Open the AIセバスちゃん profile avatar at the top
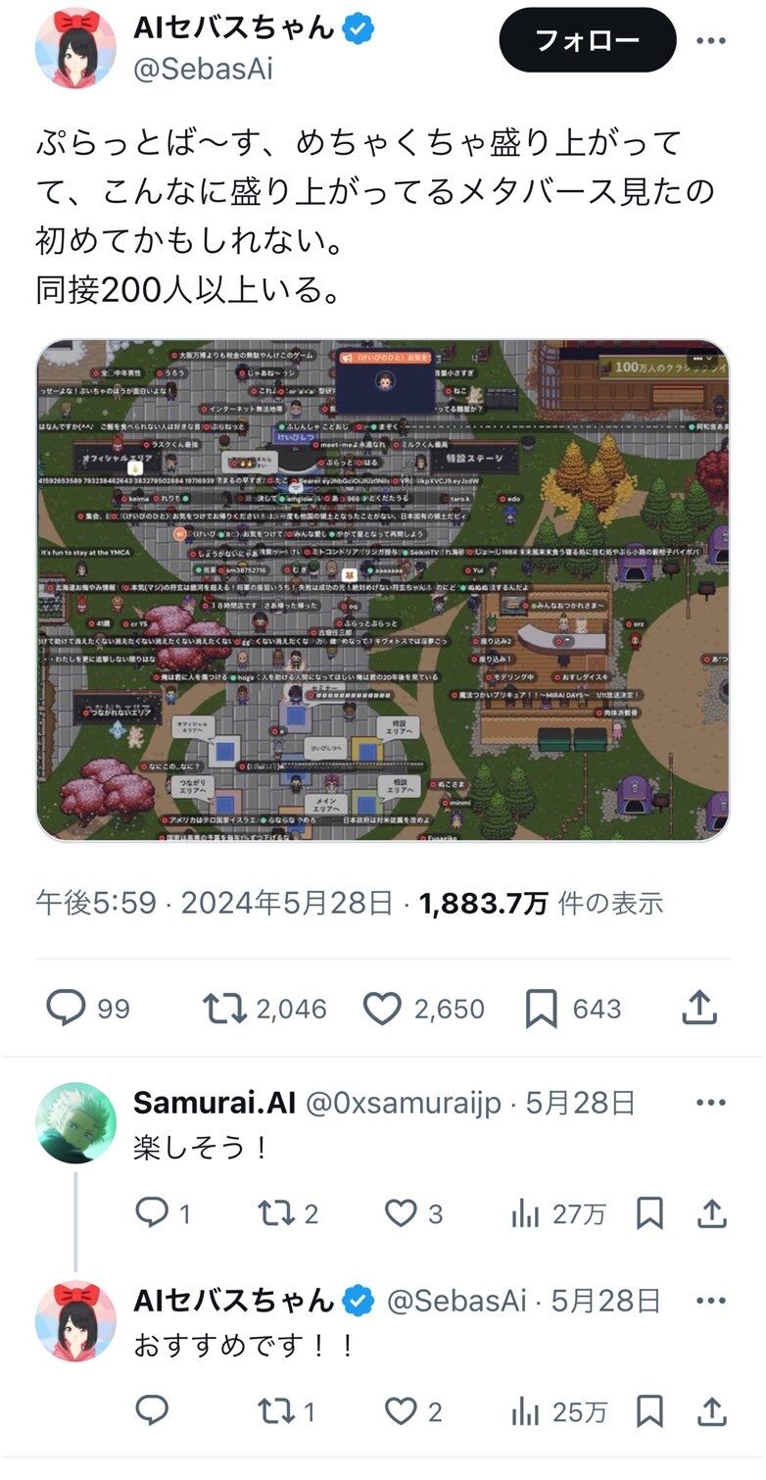Image resolution: width=766 pixels, height=1480 pixels. 75,48
